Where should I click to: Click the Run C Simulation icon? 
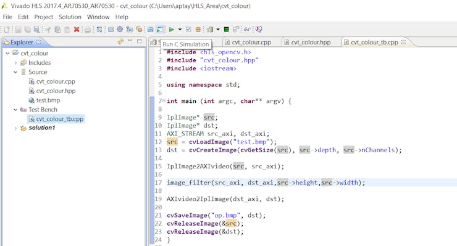pyautogui.click(x=160, y=30)
